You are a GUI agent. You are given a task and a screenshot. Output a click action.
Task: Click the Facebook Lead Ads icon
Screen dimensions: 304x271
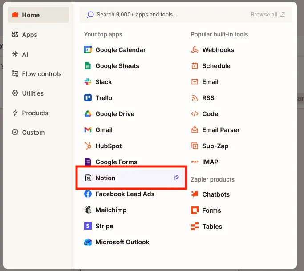(88, 194)
